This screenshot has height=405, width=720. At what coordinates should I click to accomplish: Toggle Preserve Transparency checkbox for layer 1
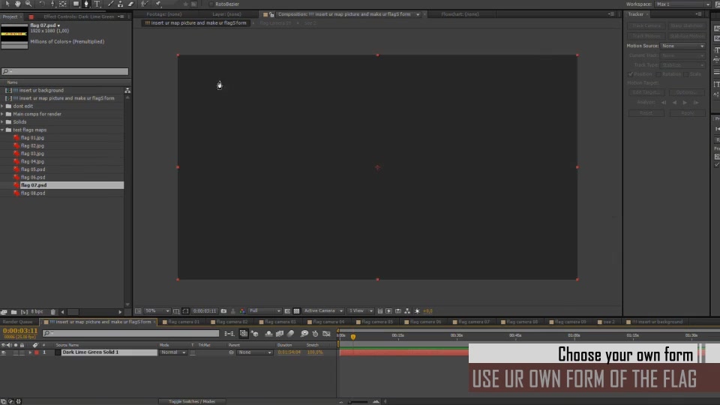(193, 352)
